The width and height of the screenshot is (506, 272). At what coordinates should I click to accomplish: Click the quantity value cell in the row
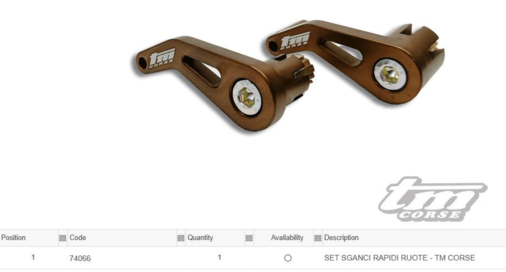[220, 258]
